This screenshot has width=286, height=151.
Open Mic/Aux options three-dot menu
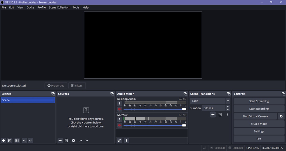[120, 120]
